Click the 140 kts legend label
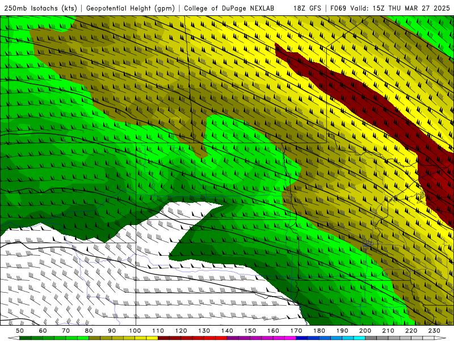This screenshot has width=454, height=341. pyautogui.click(x=227, y=331)
